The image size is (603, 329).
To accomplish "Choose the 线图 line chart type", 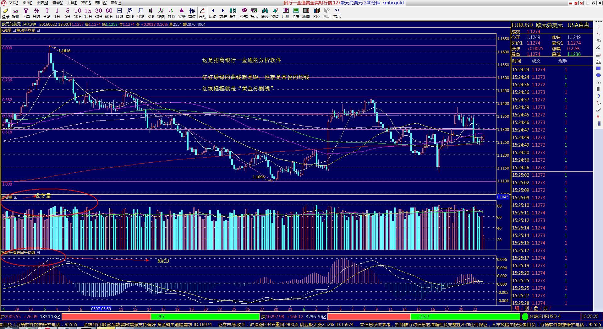I will tap(161, 13).
